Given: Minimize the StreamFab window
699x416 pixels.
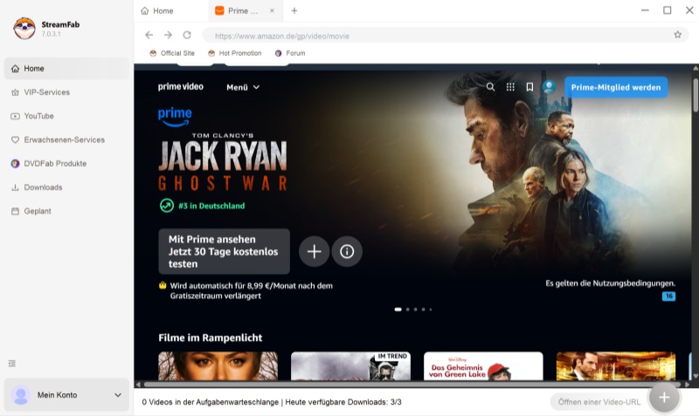Looking at the screenshot, I should (x=645, y=10).
